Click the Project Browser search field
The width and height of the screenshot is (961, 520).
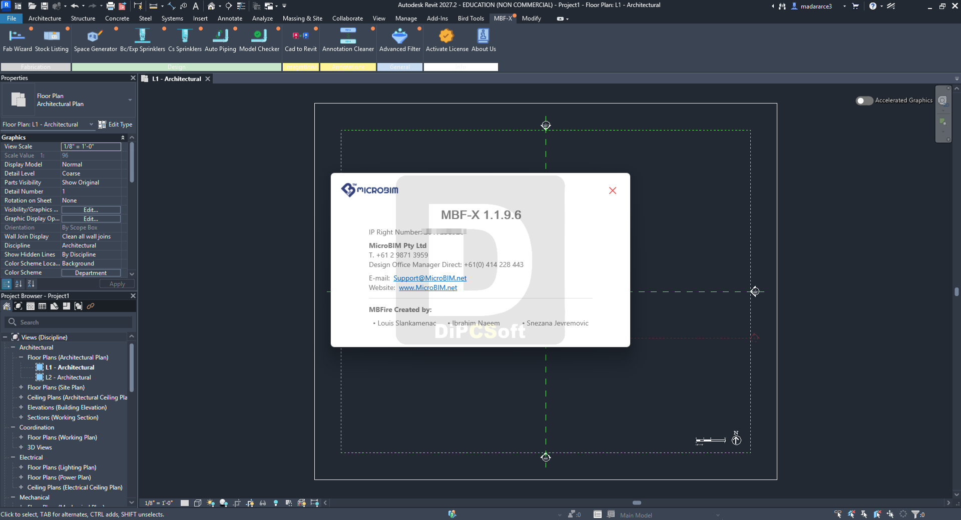(69, 322)
